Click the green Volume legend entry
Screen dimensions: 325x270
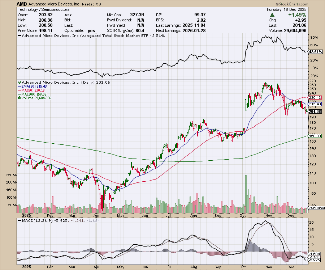(34, 98)
